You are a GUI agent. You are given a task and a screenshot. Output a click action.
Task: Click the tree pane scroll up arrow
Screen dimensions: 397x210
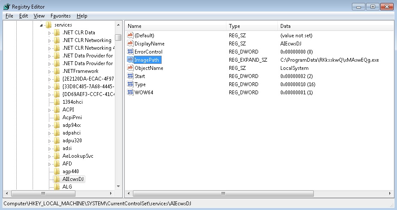118,25
